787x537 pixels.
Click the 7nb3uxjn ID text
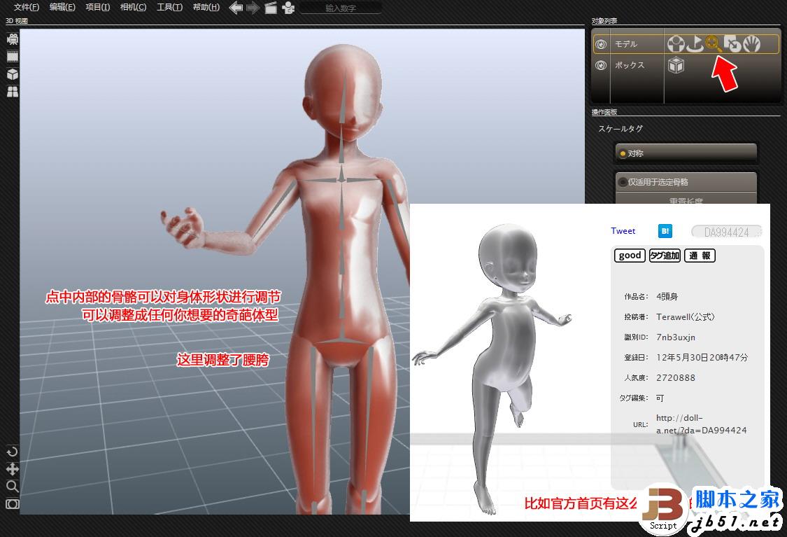(x=676, y=337)
